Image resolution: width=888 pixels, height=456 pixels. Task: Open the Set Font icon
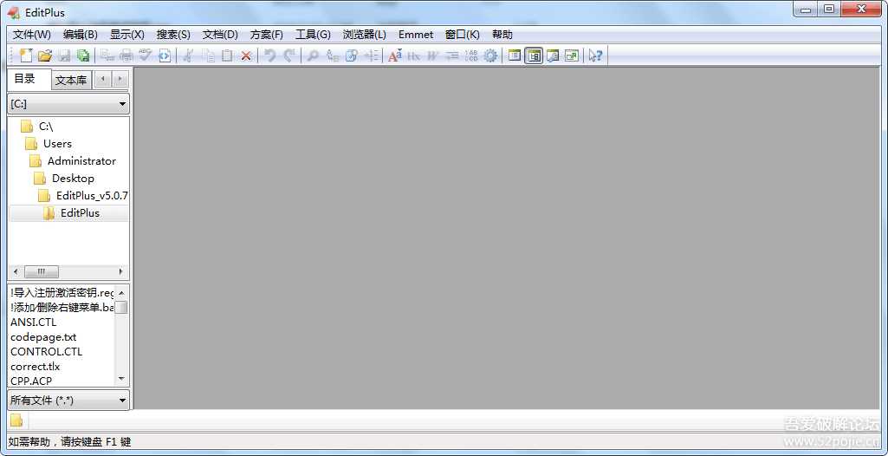[395, 55]
